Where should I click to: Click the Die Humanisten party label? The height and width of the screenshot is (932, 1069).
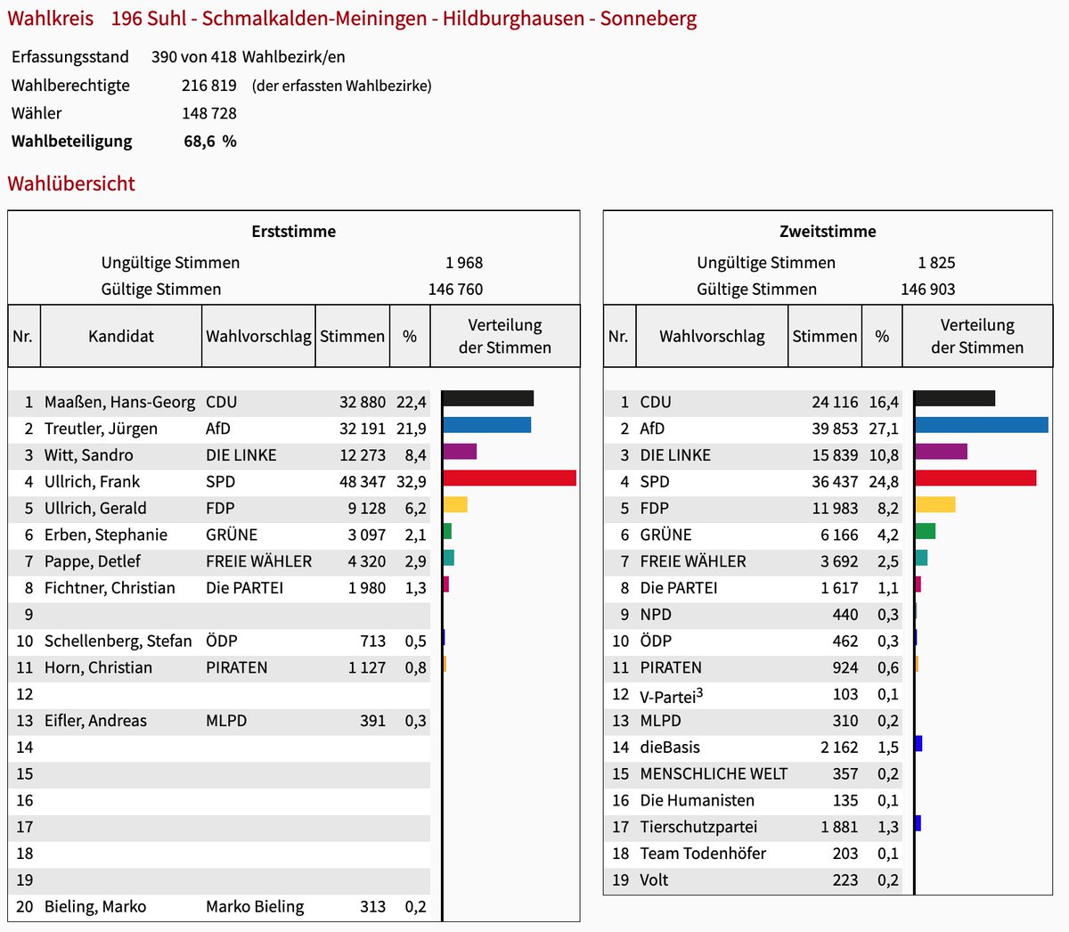pos(698,800)
